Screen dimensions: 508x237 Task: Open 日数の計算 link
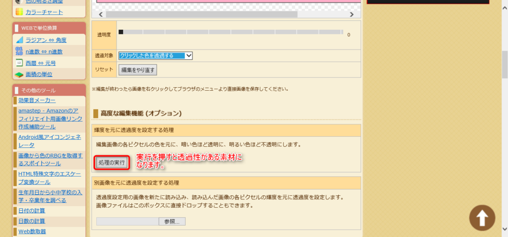point(32,221)
